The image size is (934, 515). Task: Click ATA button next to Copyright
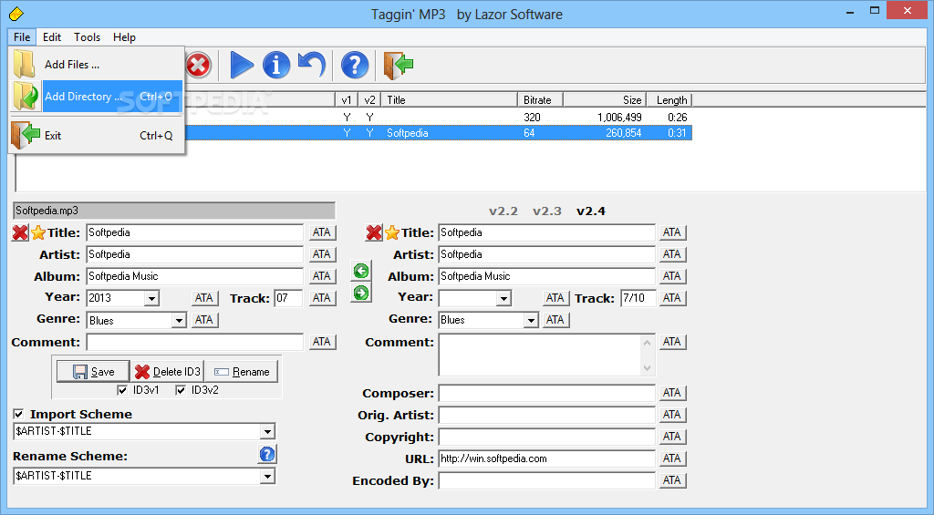click(672, 437)
